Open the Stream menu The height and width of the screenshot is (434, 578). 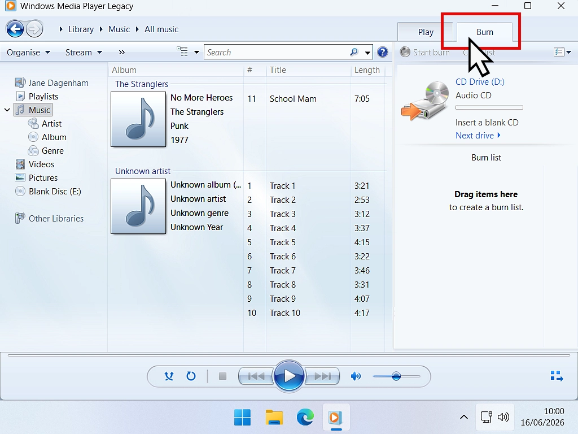coord(84,53)
